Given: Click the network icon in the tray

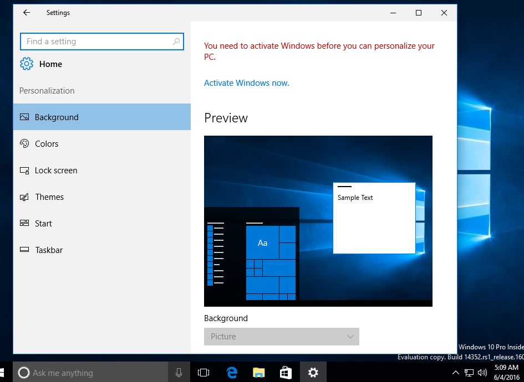Looking at the screenshot, I should click(469, 373).
